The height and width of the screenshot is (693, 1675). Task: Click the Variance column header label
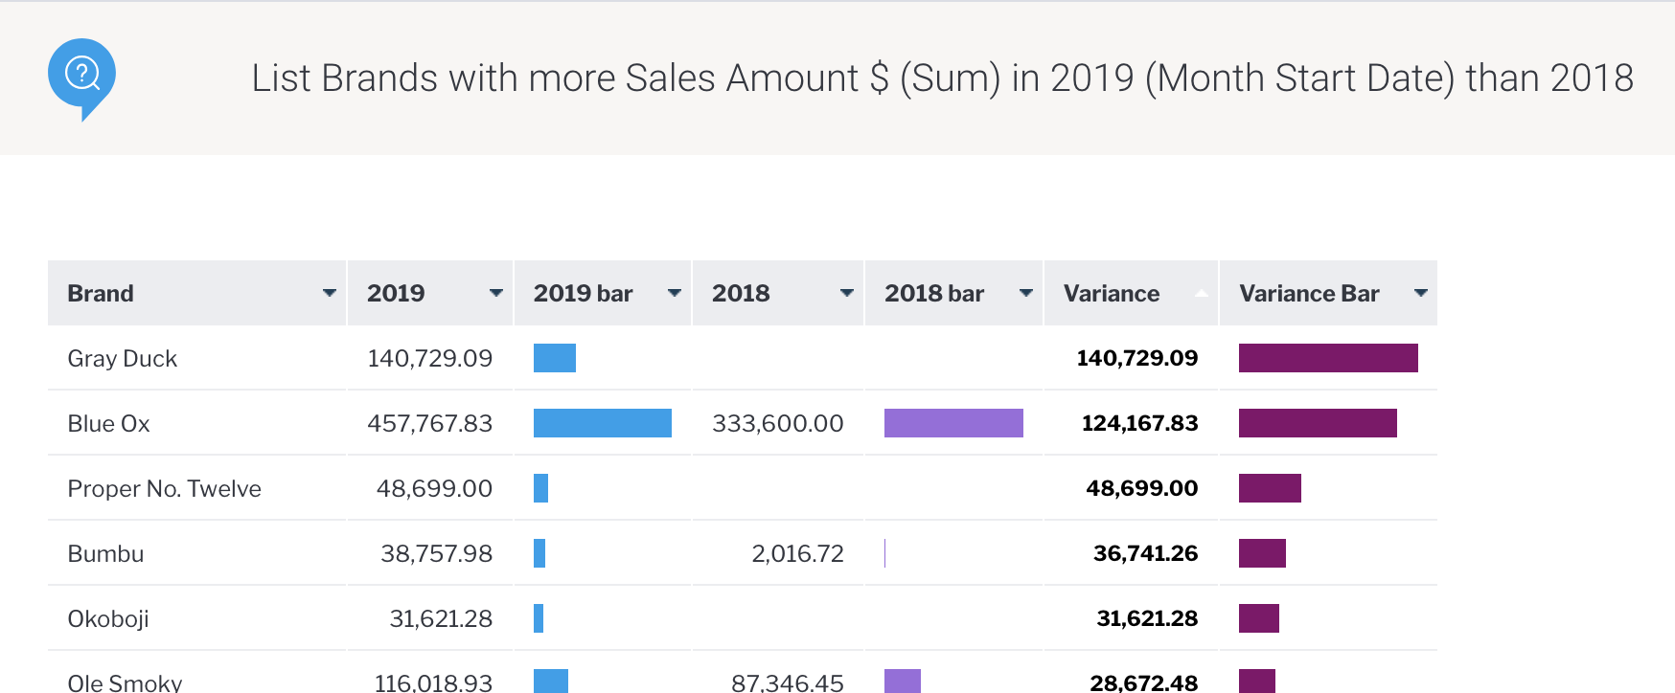pyautogui.click(x=1112, y=294)
